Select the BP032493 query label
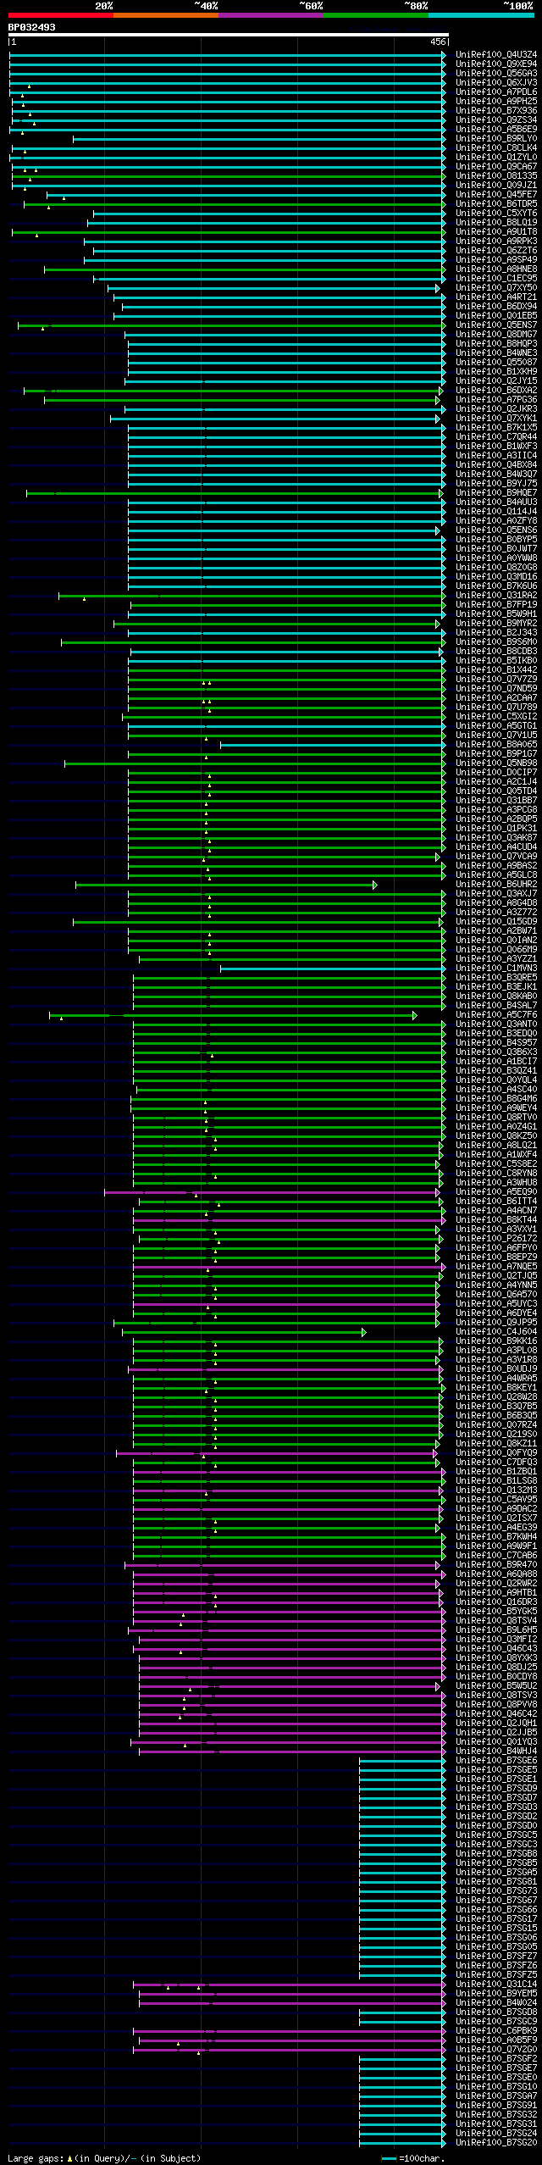The height and width of the screenshot is (2165, 542). (32, 27)
